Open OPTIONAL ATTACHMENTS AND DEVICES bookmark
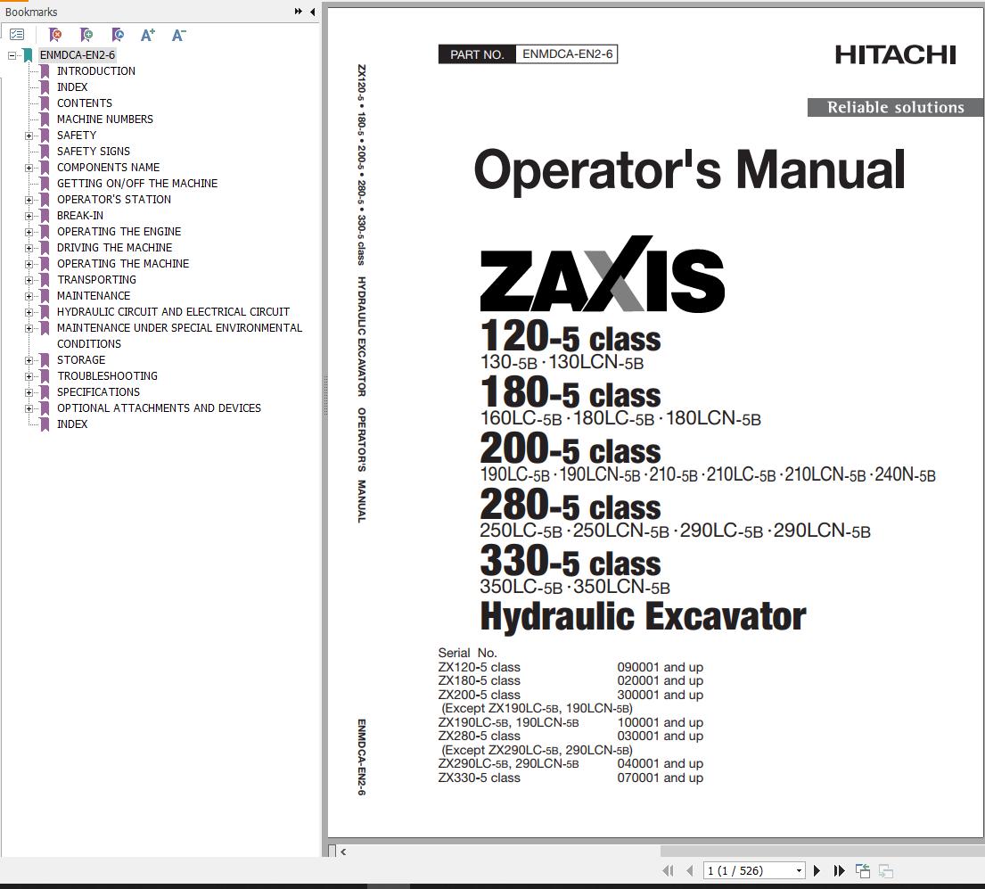This screenshot has height=889, width=985. [159, 407]
